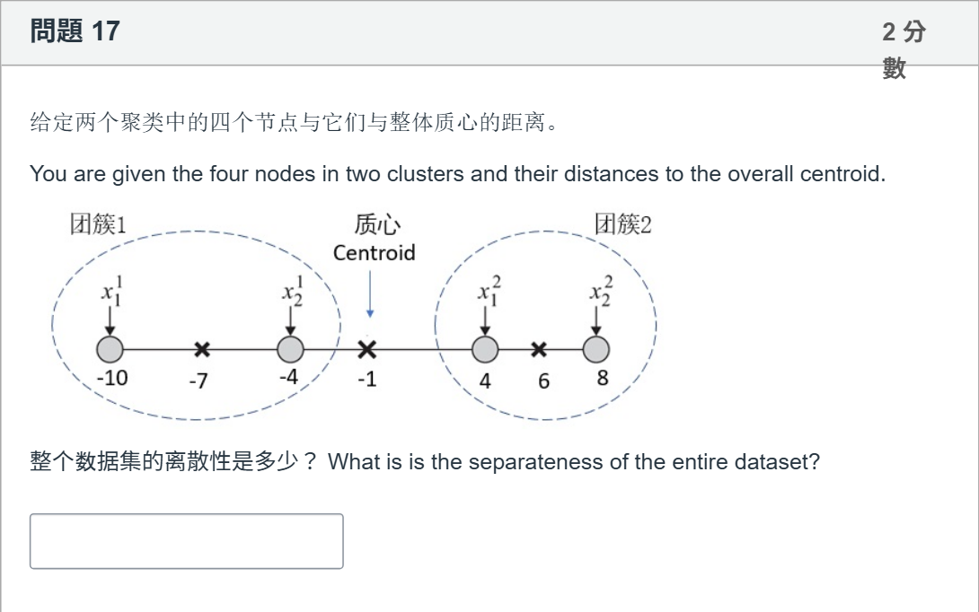Click the overall centroid X marker at -1
Screen dimensions: 979x612
367,349
